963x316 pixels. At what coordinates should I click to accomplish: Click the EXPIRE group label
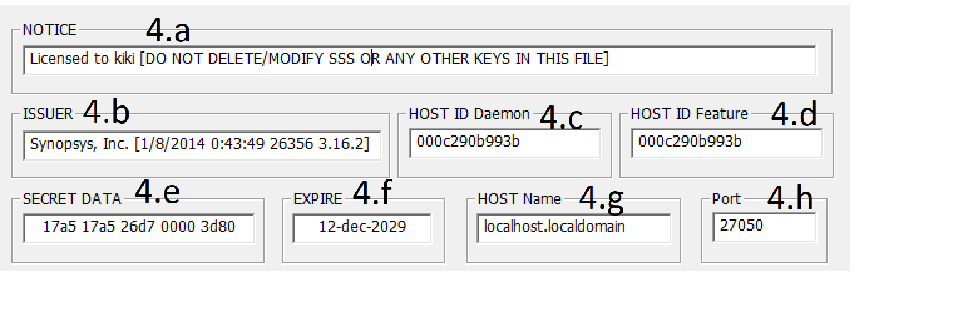click(318, 199)
